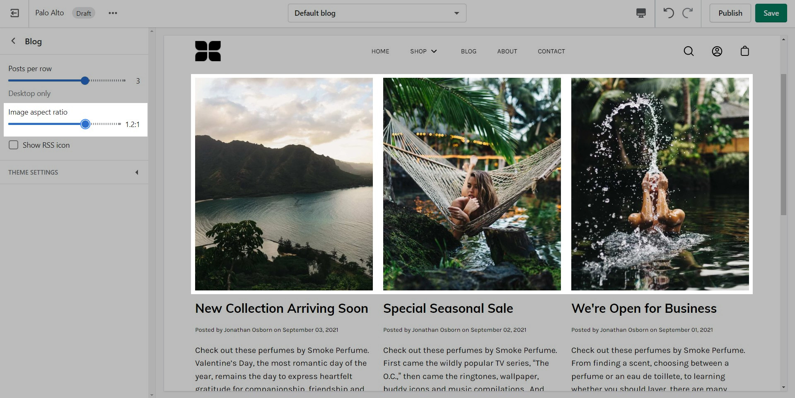Open the store search icon
The image size is (795, 398).
tap(689, 51)
